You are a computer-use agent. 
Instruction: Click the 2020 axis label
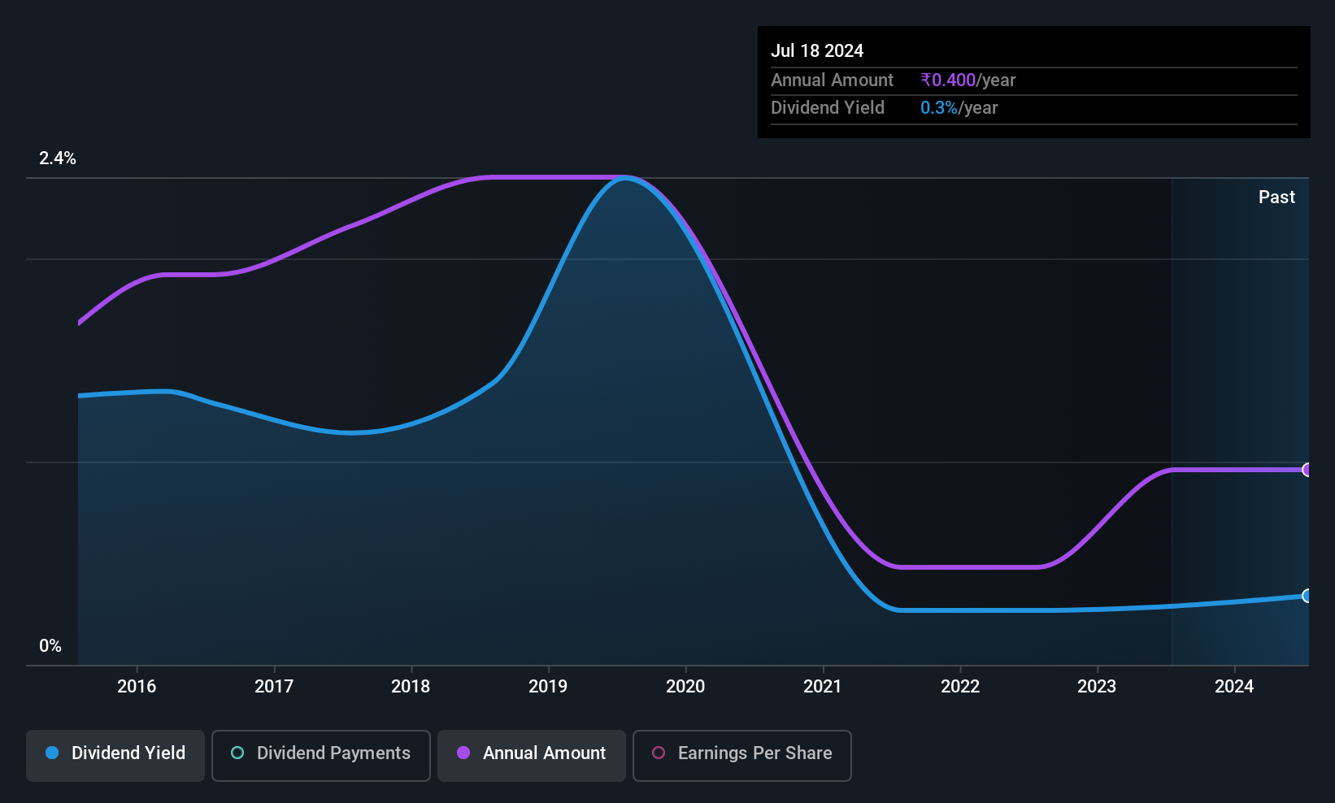click(x=685, y=686)
